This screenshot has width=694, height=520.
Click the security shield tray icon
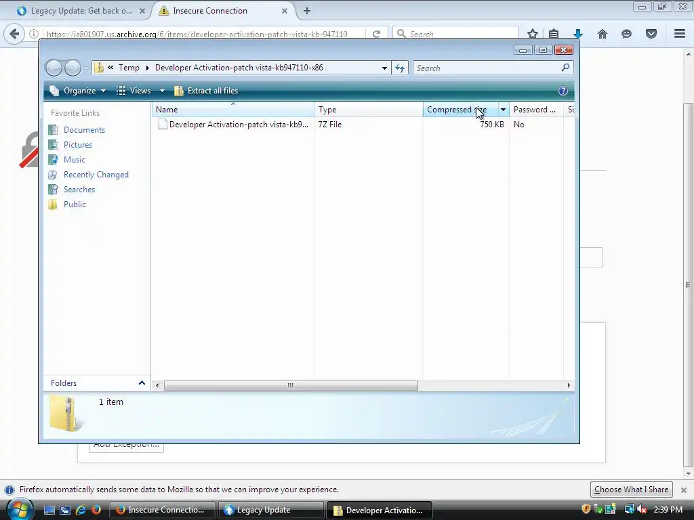pos(586,509)
